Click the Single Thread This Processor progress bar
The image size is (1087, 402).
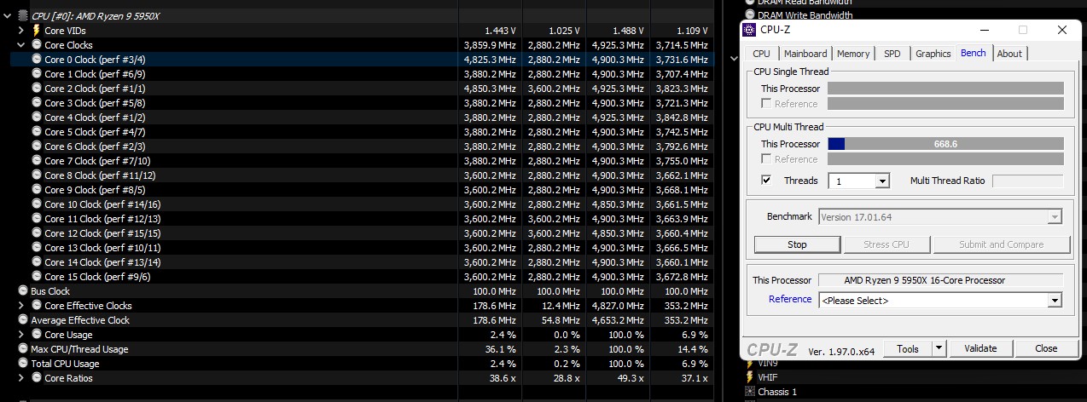[945, 89]
